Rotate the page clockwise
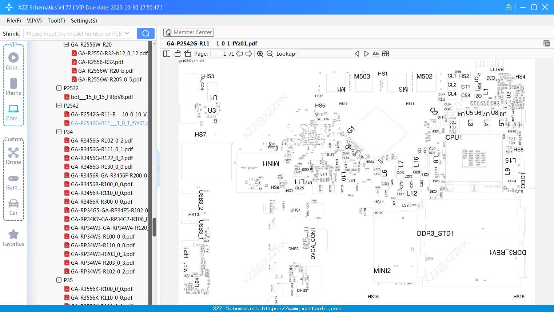Screen dimensions: 554x312 tap(187, 53)
